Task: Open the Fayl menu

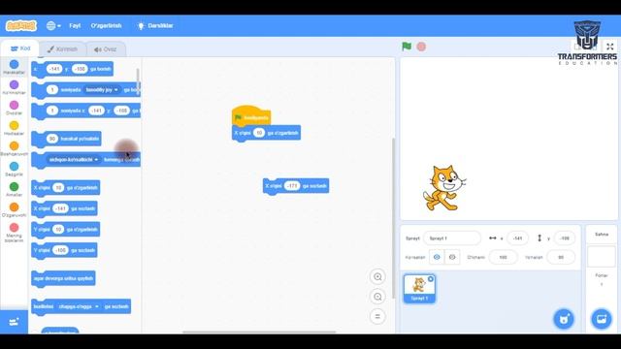Action: click(75, 26)
